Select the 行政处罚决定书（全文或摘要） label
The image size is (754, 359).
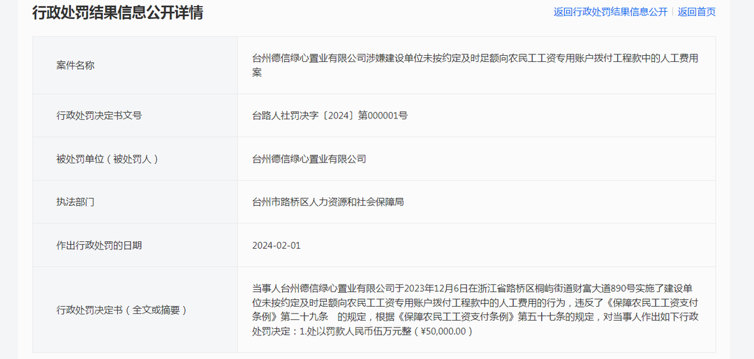point(121,310)
